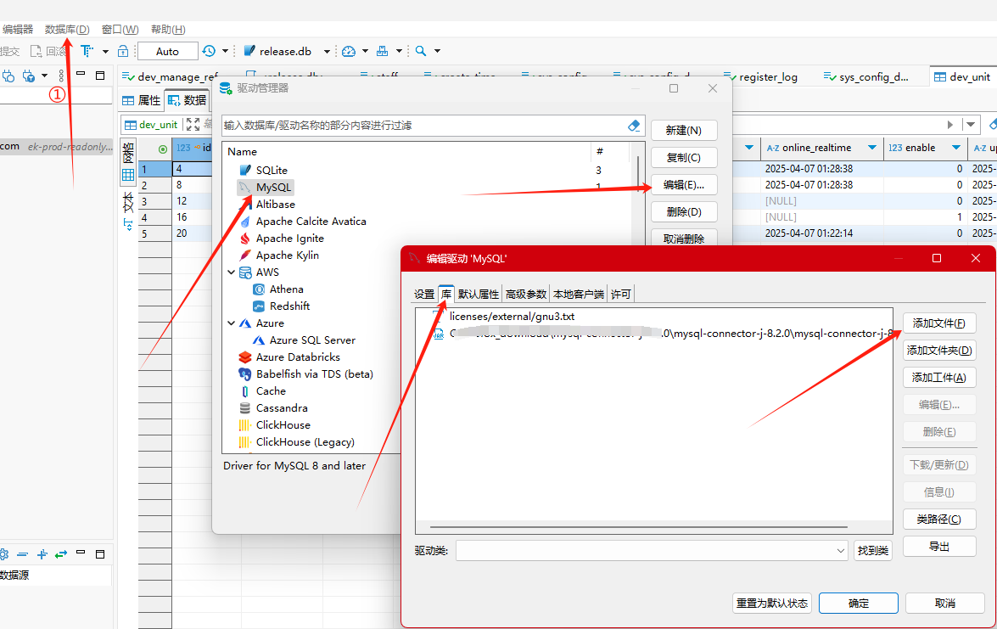Select SQLite in the driver list

click(272, 171)
